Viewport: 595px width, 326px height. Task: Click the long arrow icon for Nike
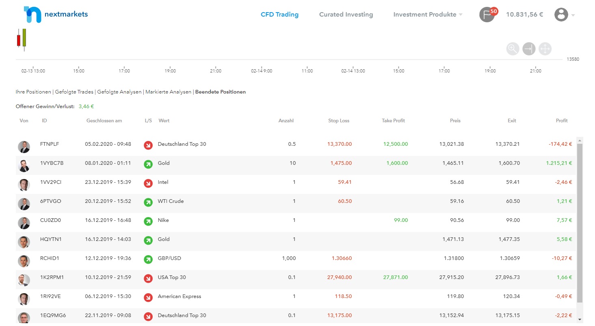pyautogui.click(x=148, y=222)
